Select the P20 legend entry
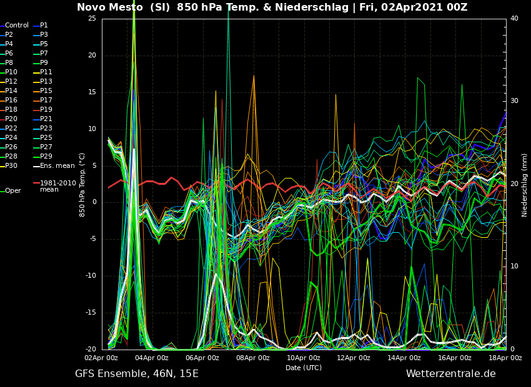The height and width of the screenshot is (387, 531). tap(11, 119)
